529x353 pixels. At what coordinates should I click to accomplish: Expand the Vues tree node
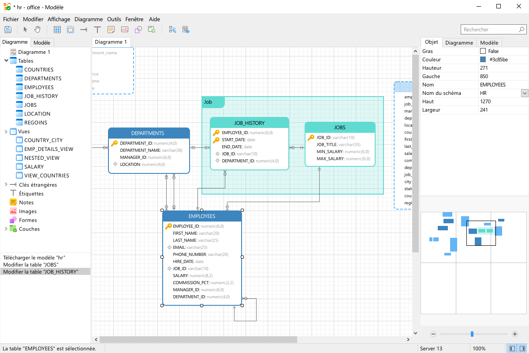click(6, 131)
